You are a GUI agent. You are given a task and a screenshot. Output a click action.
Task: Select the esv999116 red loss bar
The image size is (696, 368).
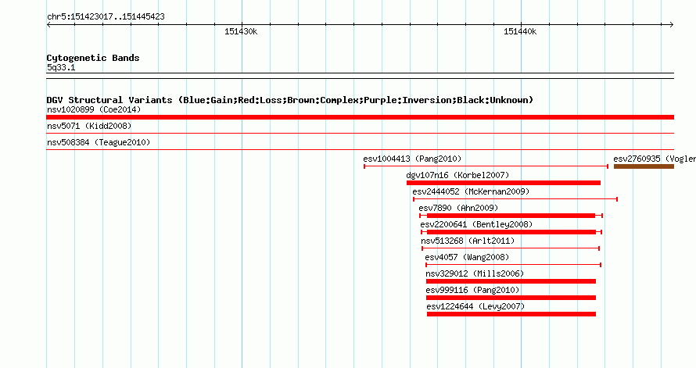pos(511,298)
